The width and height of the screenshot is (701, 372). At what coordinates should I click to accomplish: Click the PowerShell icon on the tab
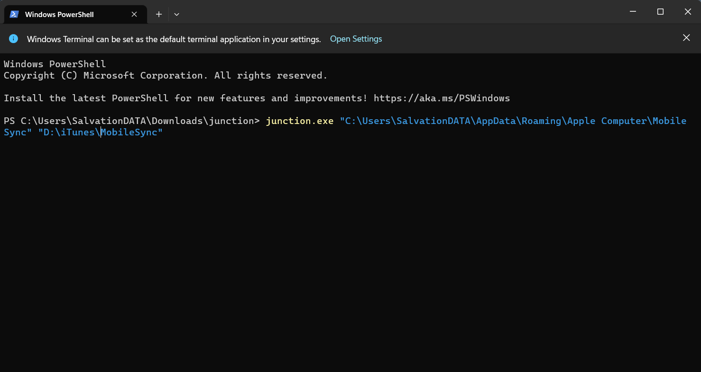click(14, 14)
